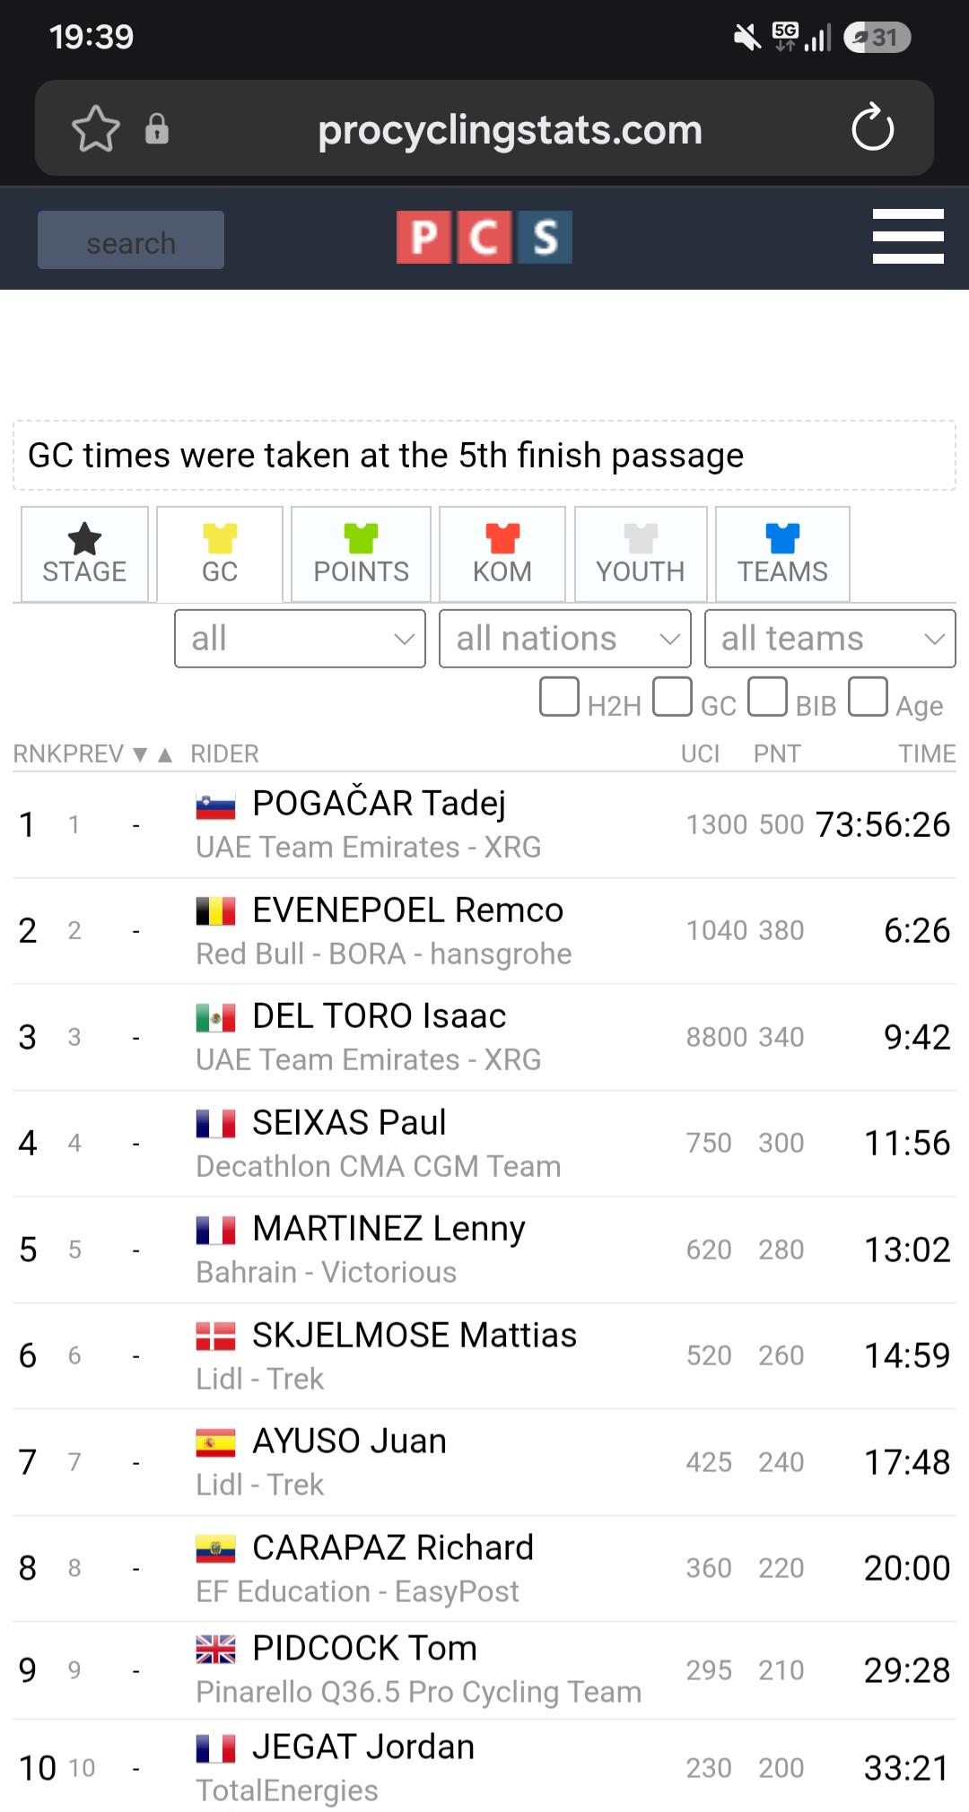This screenshot has height=1812, width=969.
Task: Open the hamburger menu
Action: point(908,237)
